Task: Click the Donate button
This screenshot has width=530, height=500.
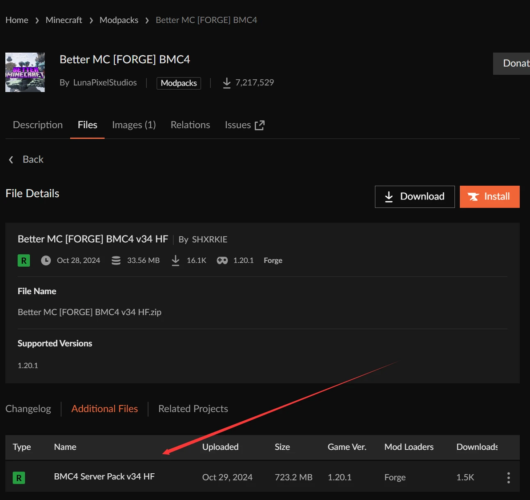Action: (x=511, y=63)
